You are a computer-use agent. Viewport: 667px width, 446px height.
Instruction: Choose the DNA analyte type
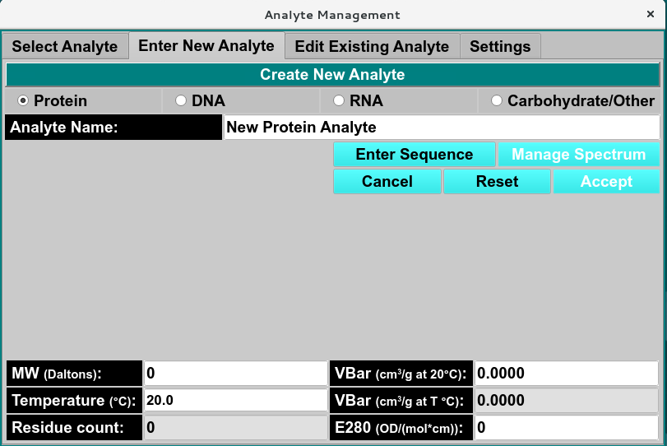tap(181, 101)
